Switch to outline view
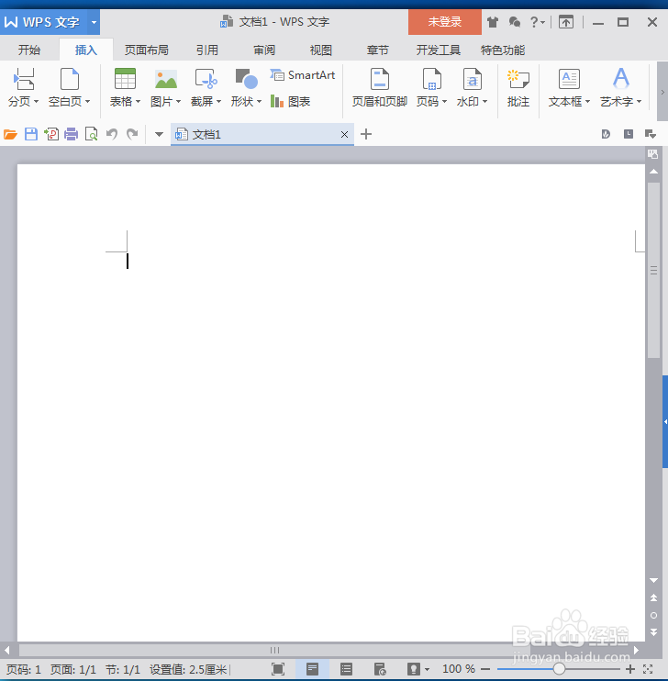Image resolution: width=668 pixels, height=681 pixels. [x=346, y=669]
